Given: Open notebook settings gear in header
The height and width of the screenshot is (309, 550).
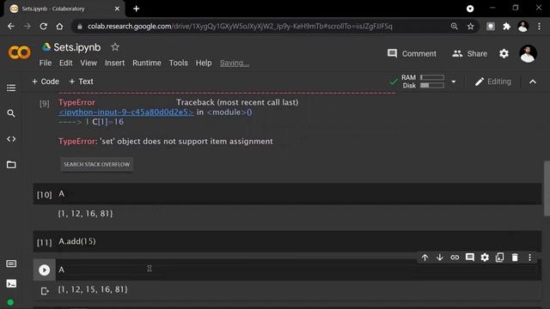Looking at the screenshot, I should (x=504, y=53).
